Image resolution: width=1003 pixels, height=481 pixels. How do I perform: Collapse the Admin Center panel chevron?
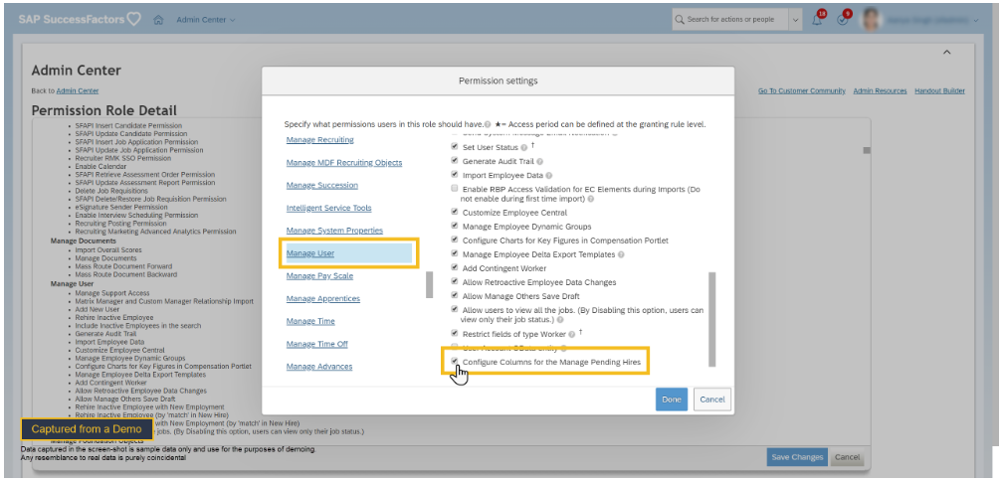(947, 53)
